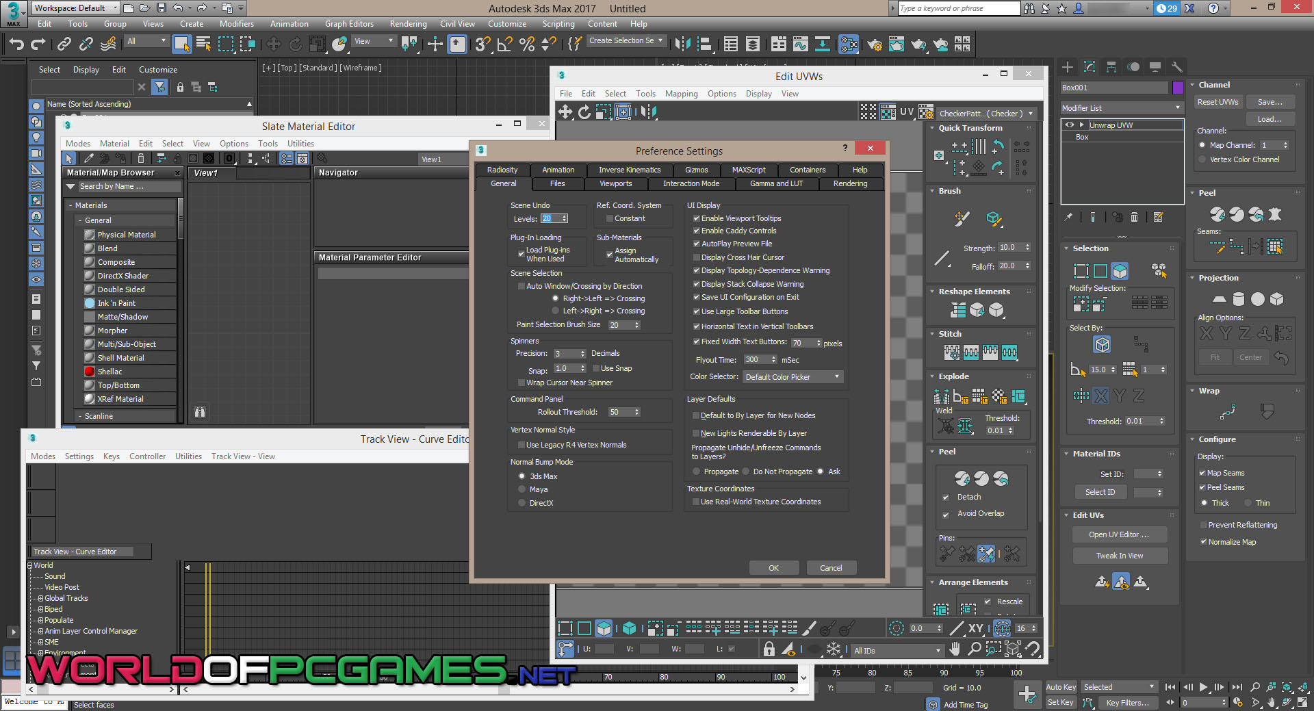Click the Box001 object color swatch
Screen dimensions: 1314x711
click(x=1178, y=88)
